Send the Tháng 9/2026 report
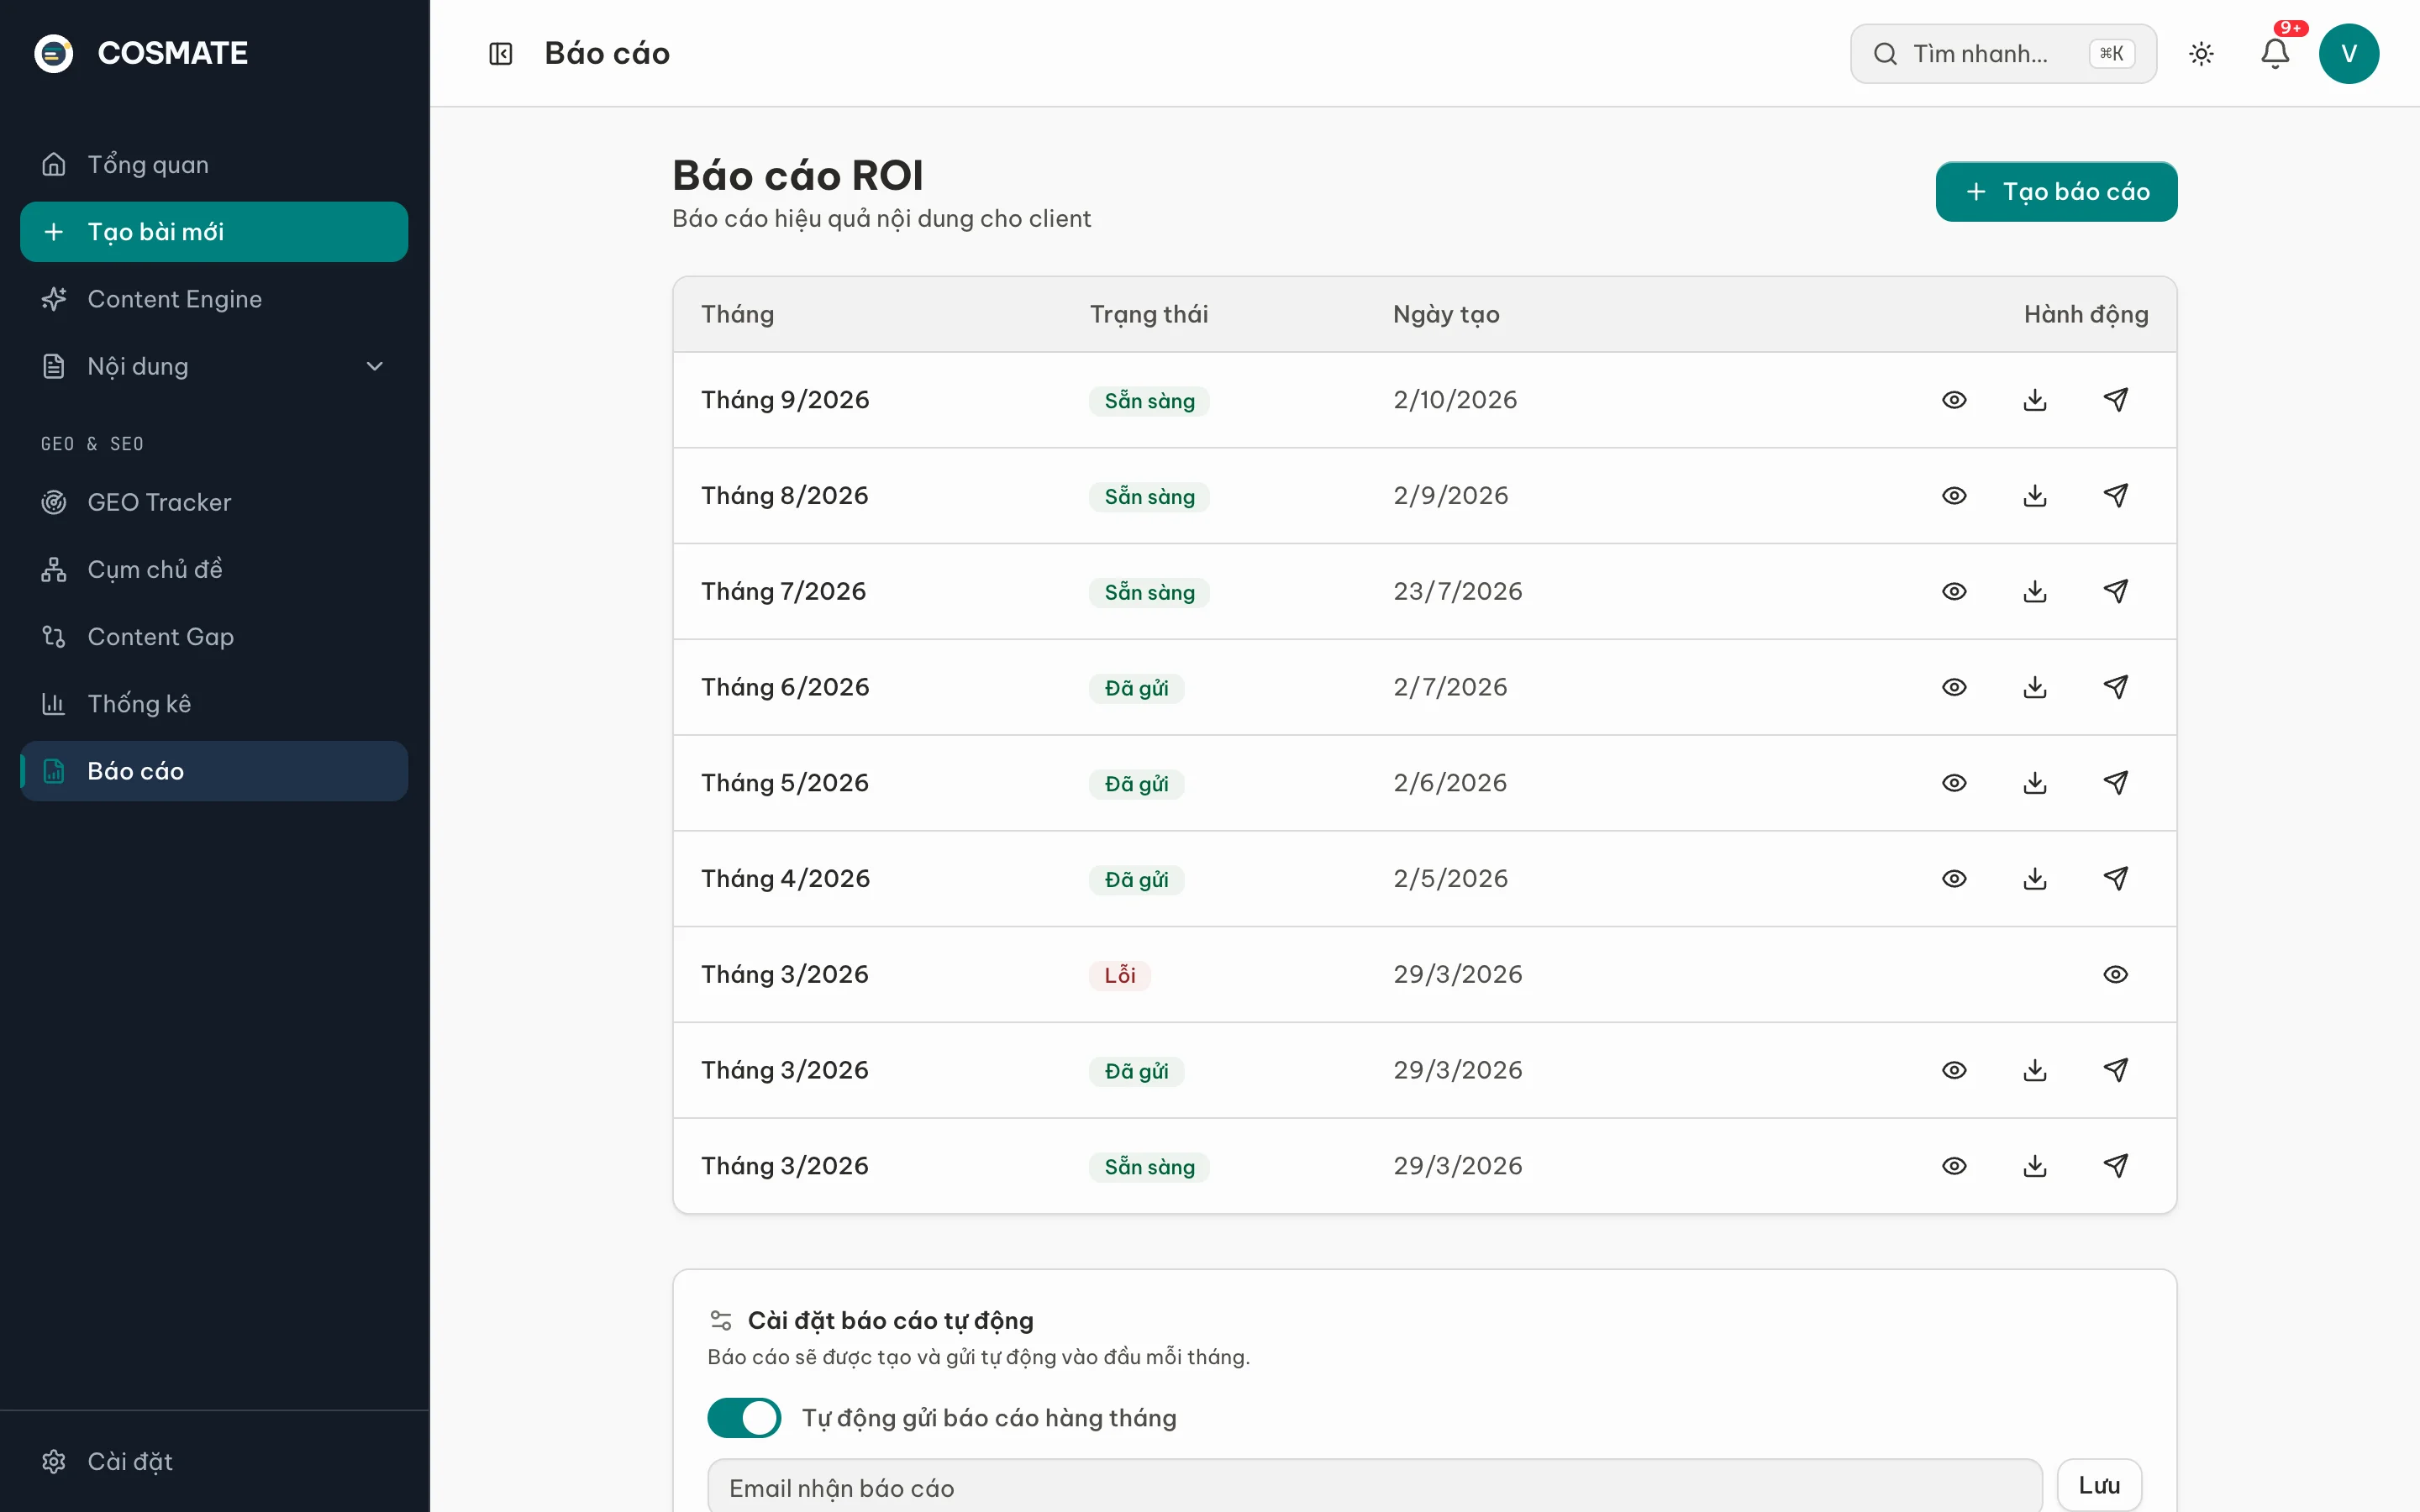Screen dimensions: 2420x1512 pos(2116,400)
